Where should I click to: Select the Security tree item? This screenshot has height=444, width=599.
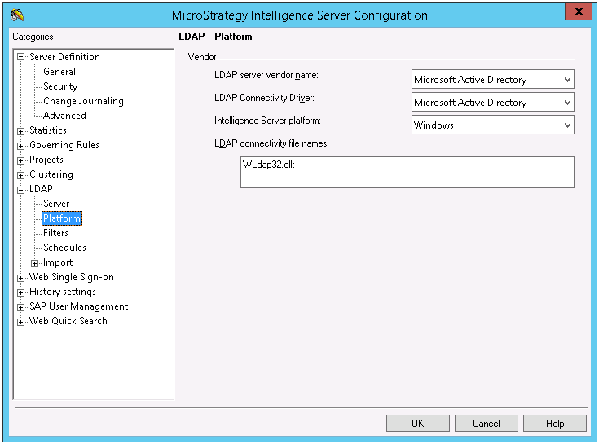click(60, 86)
